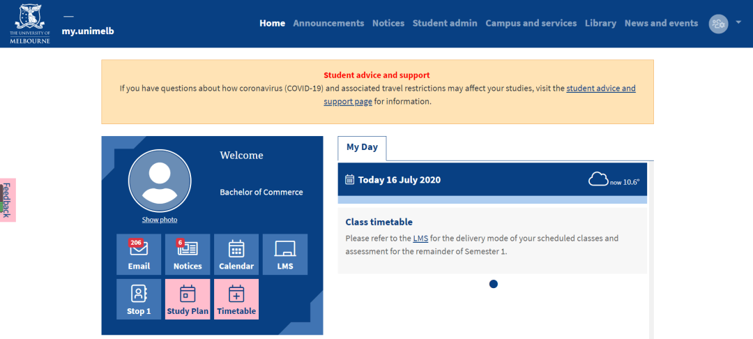
Task: Click the Student advice and support heading
Action: pos(376,75)
